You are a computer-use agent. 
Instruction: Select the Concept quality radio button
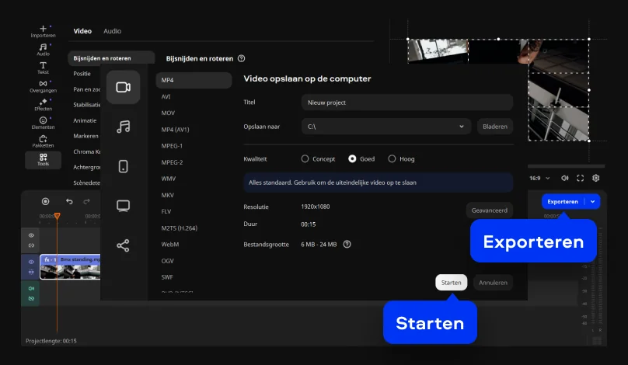pyautogui.click(x=305, y=158)
